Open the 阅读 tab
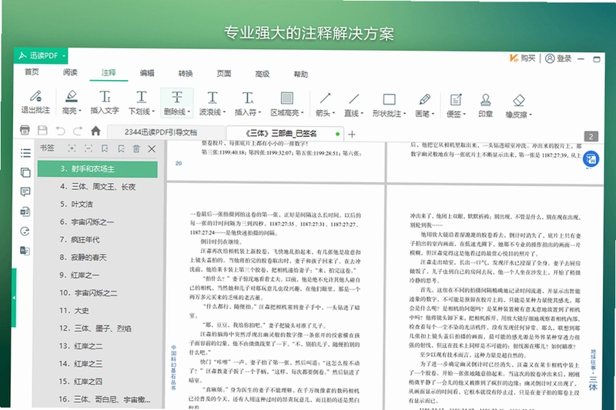This screenshot has width=616, height=410. point(70,72)
